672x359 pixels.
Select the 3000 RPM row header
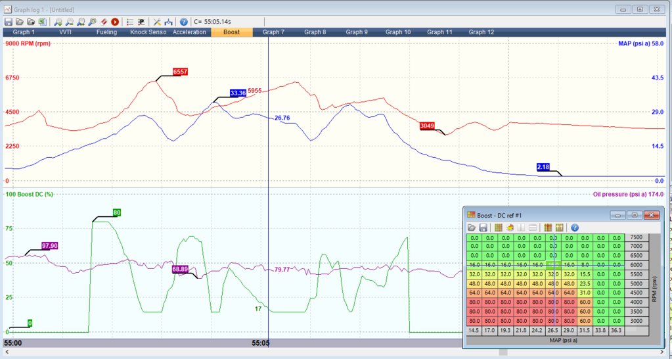637,321
